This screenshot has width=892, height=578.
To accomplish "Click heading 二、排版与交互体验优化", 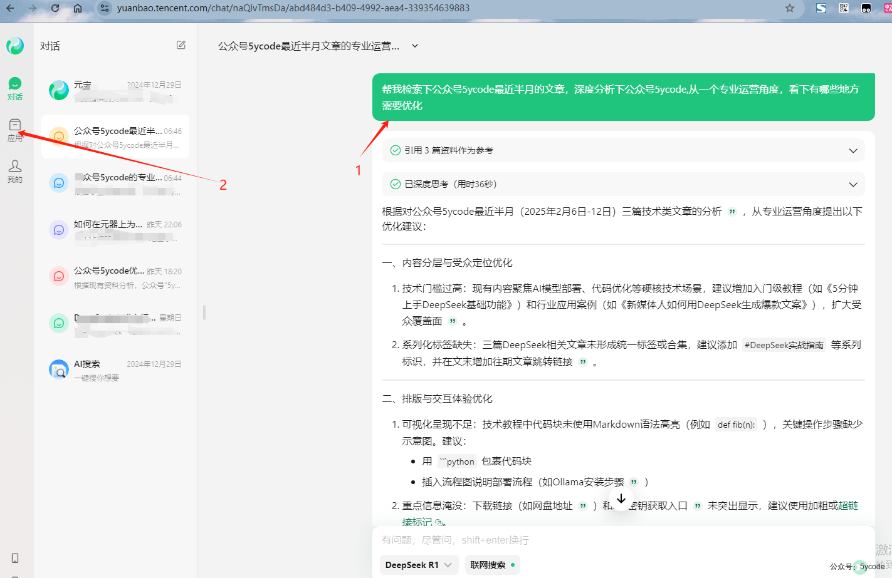I will tap(437, 398).
